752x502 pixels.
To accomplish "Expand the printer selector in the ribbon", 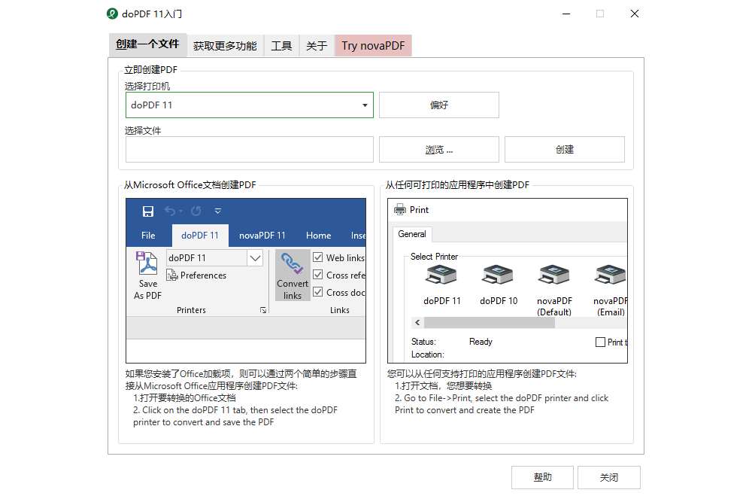I will point(255,257).
